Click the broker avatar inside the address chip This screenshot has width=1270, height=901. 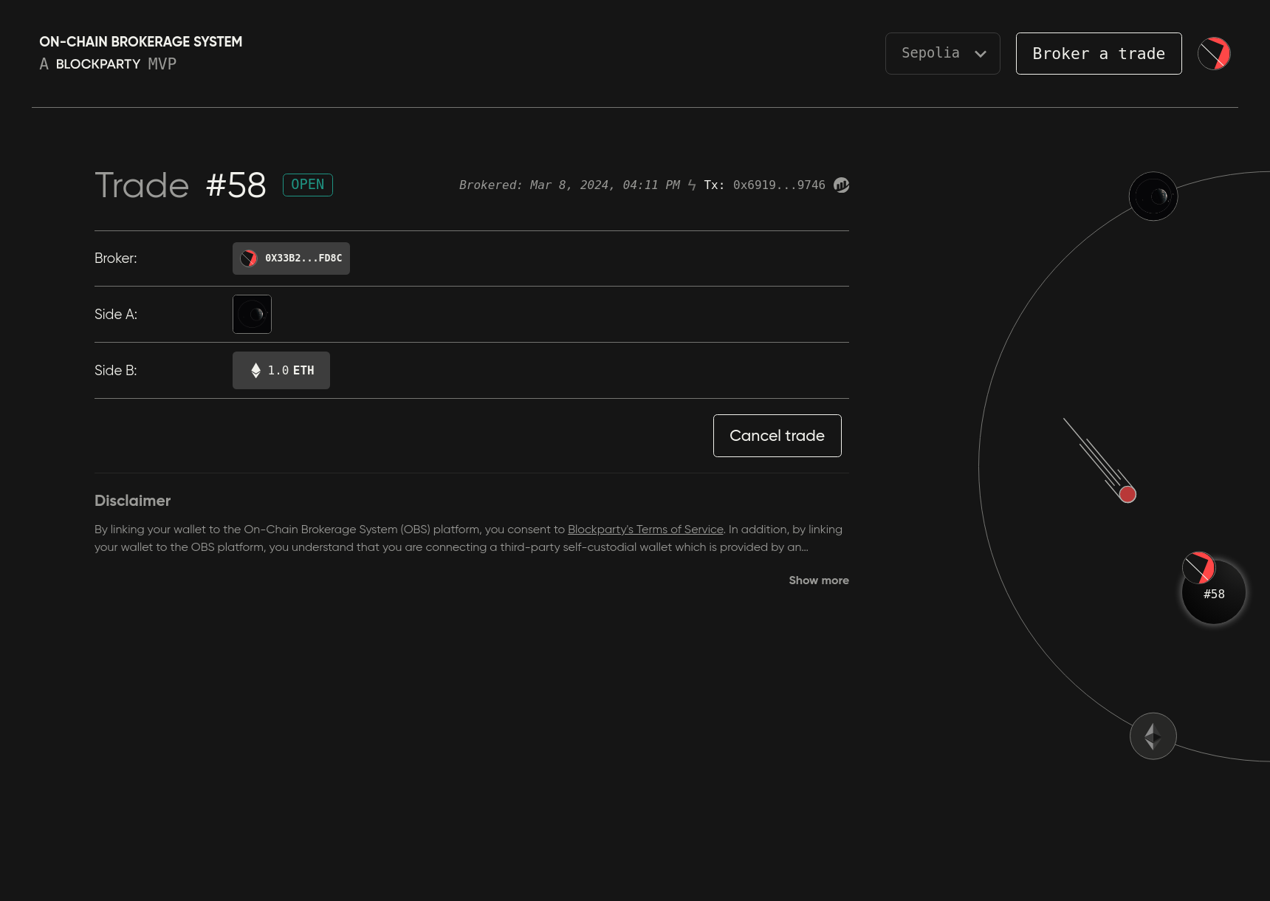click(x=249, y=258)
